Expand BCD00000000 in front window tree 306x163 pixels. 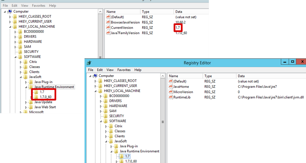[101, 96]
